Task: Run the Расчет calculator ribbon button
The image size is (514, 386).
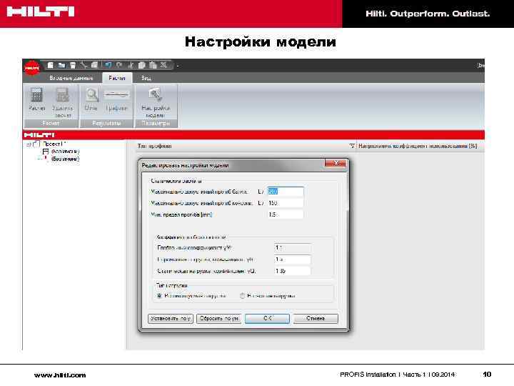Action: tap(36, 99)
